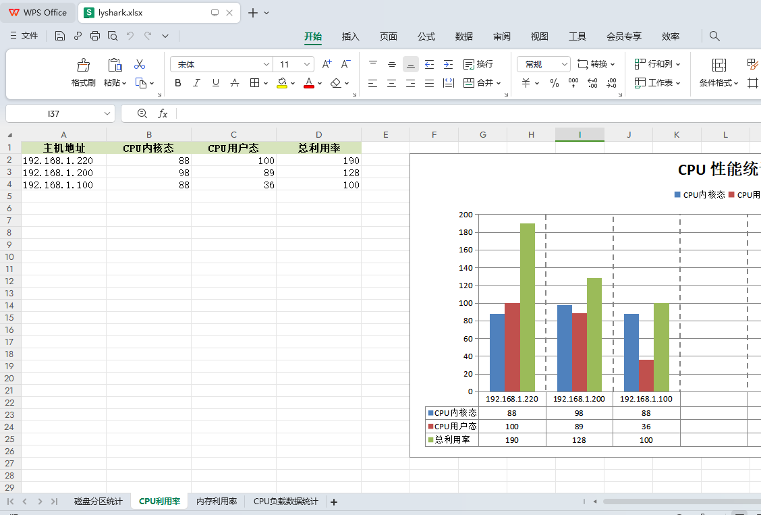The height and width of the screenshot is (515, 761).
Task: Open the 内存利用率 sheet tab
Action: point(217,502)
